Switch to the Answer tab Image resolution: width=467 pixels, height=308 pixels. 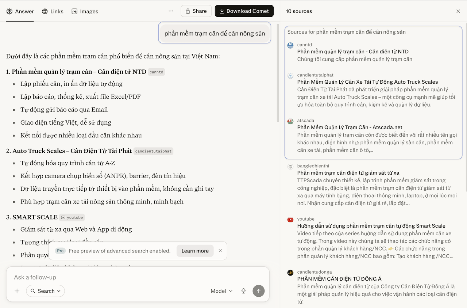click(20, 11)
